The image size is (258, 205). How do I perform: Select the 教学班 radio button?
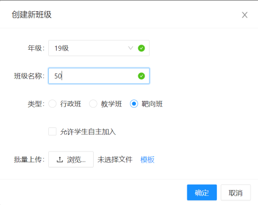(x=93, y=104)
